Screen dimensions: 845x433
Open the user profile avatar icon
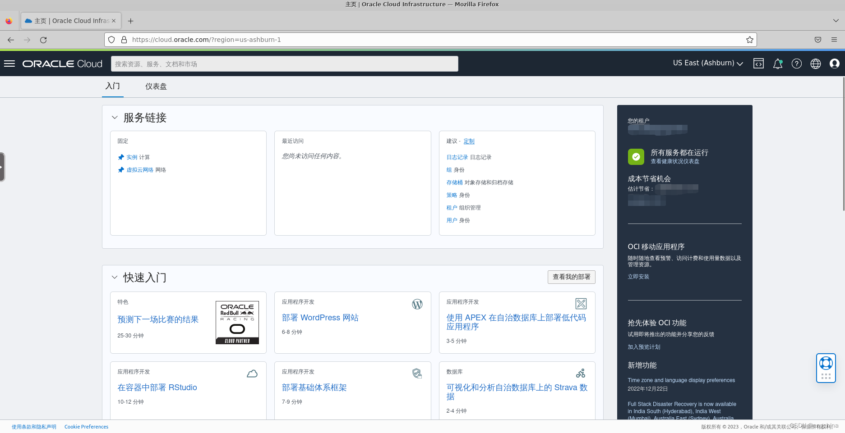click(x=835, y=64)
